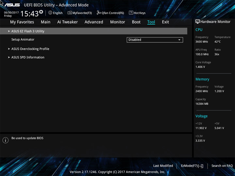Expand arrow beside ASUS Overclocking Profile
Screen dimensions: 235x176
(x=9, y=49)
